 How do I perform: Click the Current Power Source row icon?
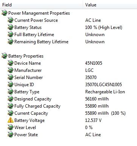11,20
